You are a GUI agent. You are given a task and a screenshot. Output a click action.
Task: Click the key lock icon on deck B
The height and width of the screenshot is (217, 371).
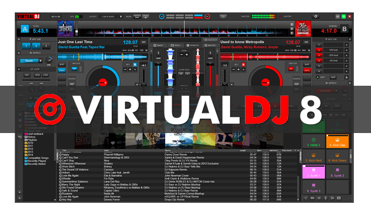(243, 64)
